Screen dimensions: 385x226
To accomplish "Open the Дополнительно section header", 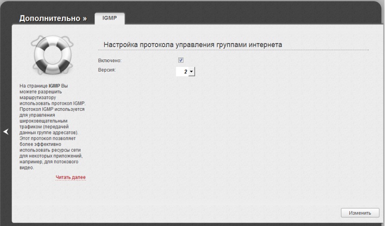I will coord(49,19).
